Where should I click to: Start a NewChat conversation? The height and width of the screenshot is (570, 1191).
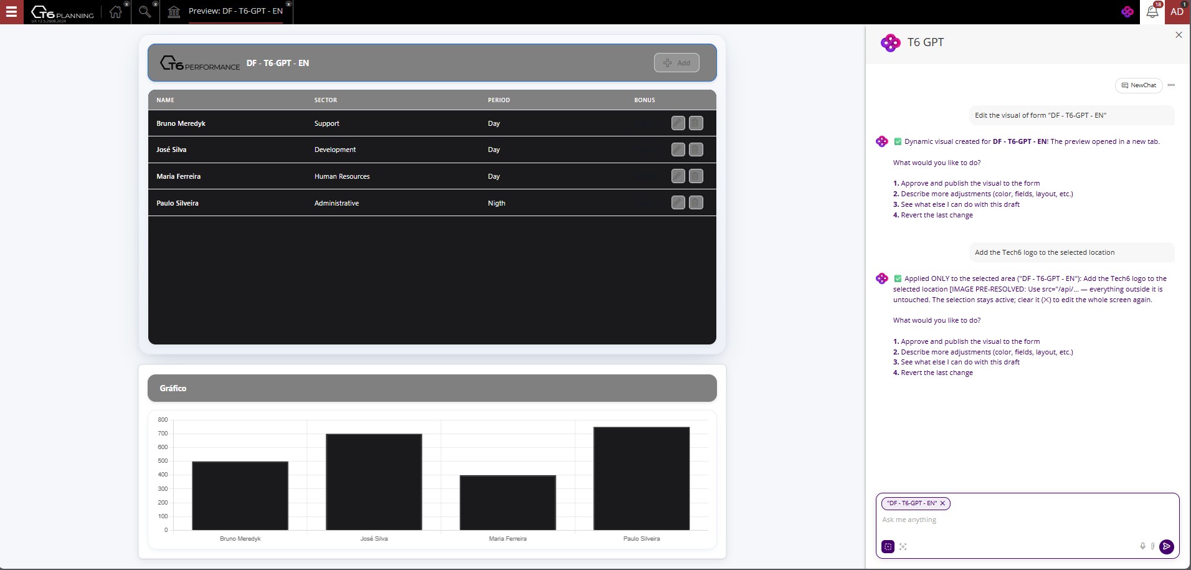[1139, 85]
